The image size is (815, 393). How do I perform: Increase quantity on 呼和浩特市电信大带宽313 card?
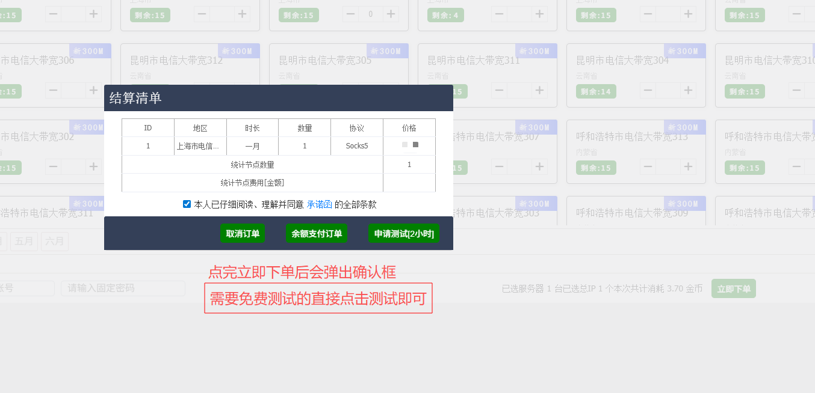[688, 166]
